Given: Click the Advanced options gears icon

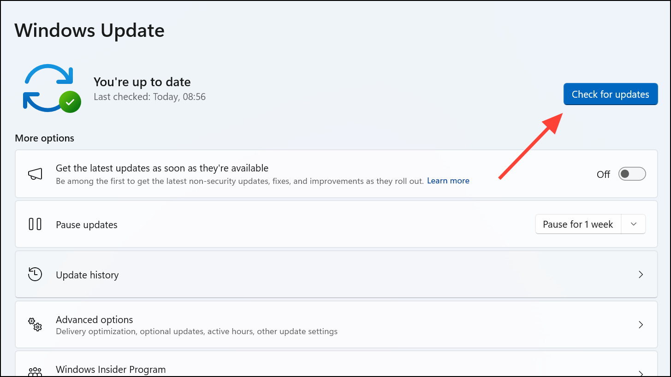Looking at the screenshot, I should coord(35,324).
